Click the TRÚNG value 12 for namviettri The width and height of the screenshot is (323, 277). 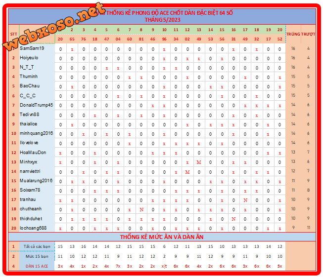point(293,171)
